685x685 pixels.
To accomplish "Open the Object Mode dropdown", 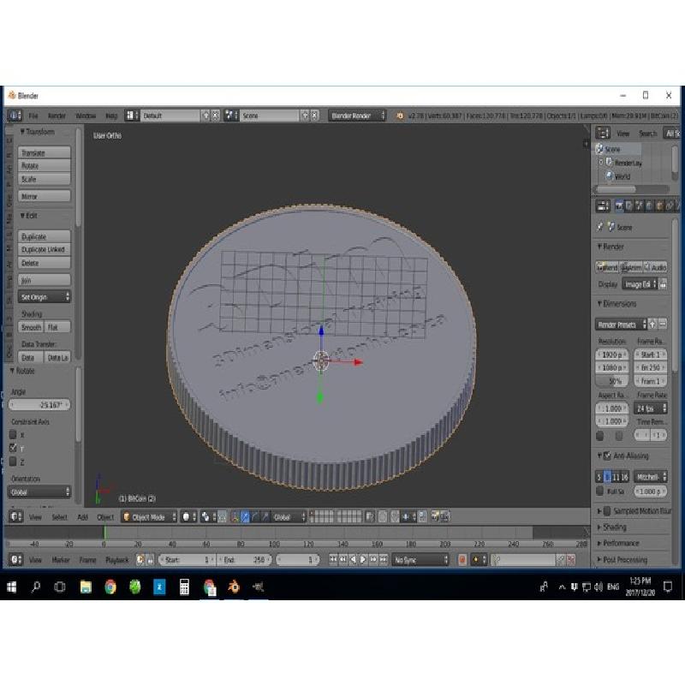I will [x=149, y=517].
